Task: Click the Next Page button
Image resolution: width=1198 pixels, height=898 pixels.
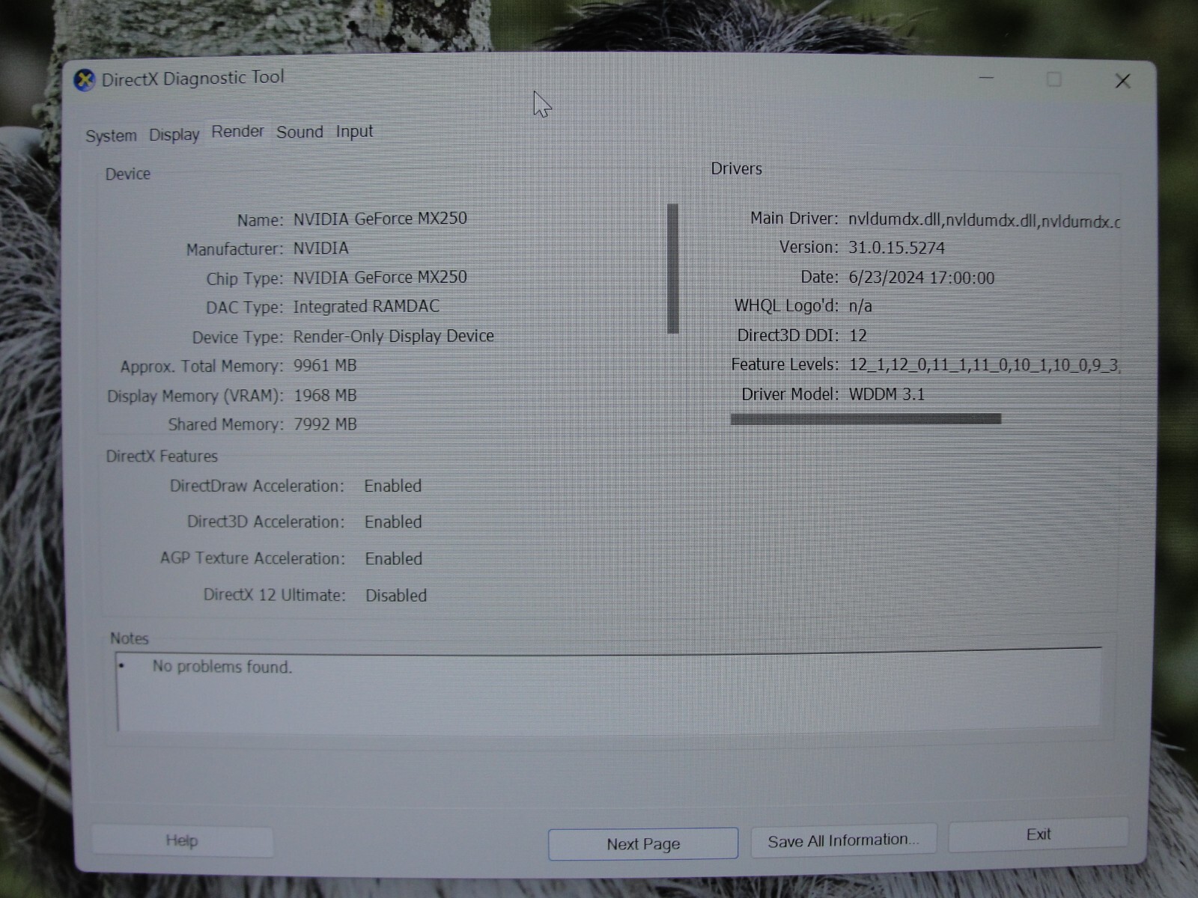Action: tap(643, 844)
